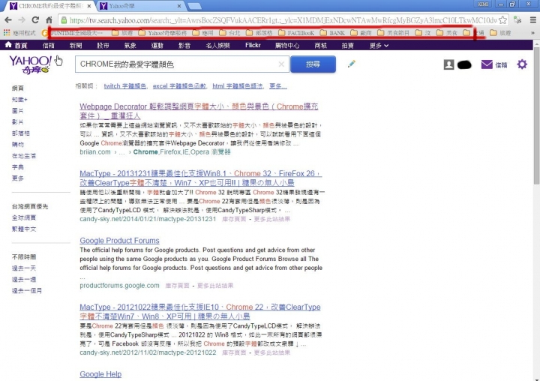Click the KIME user badge in title bar
540x381 pixels.
click(483, 4)
